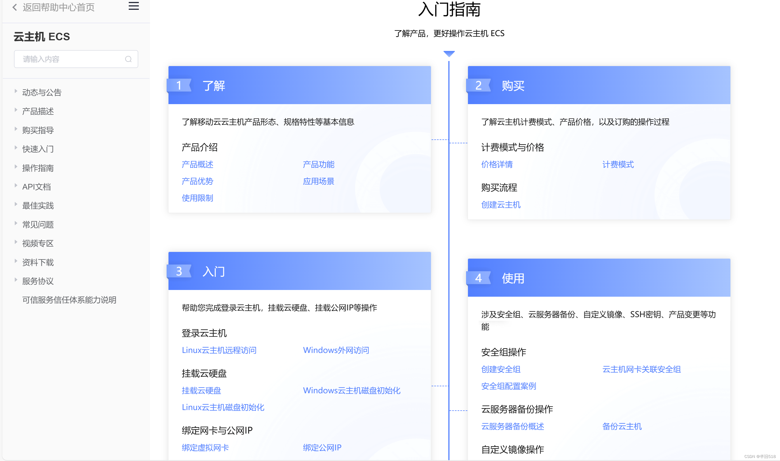Open the 创建安全组 link
Screen dimensions: 780x461
point(500,369)
